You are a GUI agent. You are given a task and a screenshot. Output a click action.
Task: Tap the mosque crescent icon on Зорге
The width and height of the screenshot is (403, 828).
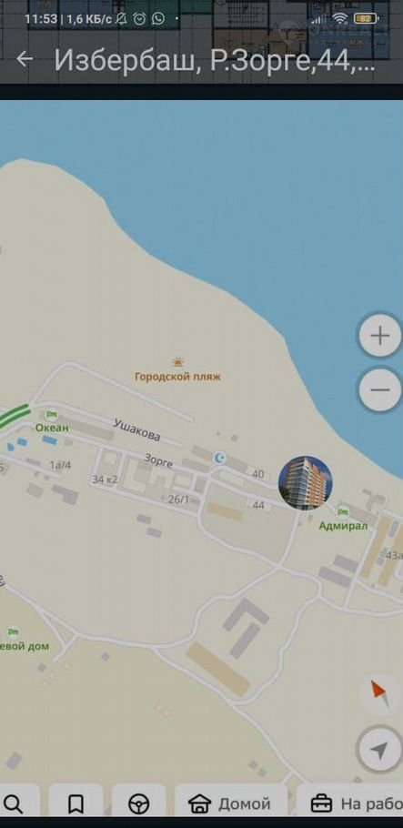(x=220, y=458)
